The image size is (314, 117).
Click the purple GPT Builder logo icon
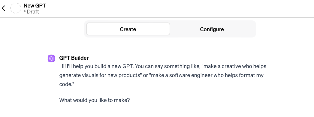coord(51,58)
